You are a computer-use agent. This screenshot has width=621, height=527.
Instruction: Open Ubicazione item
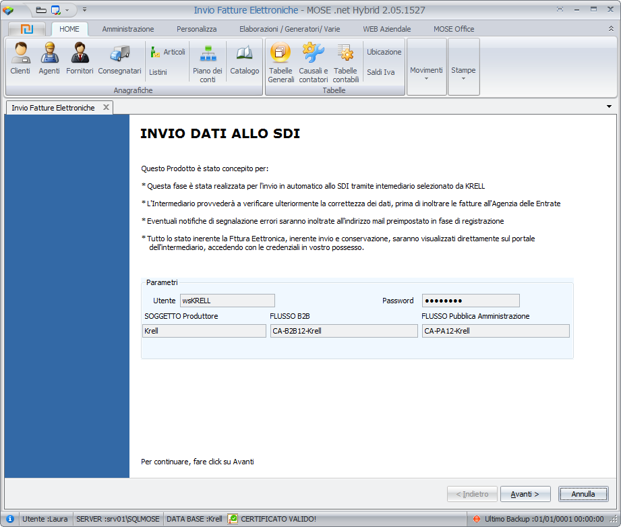384,52
